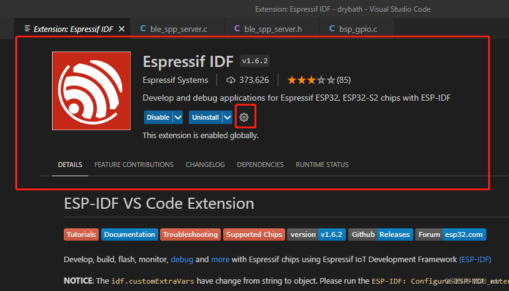Uninstall the Espressif IDF extension
The image size is (509, 291).
click(205, 117)
